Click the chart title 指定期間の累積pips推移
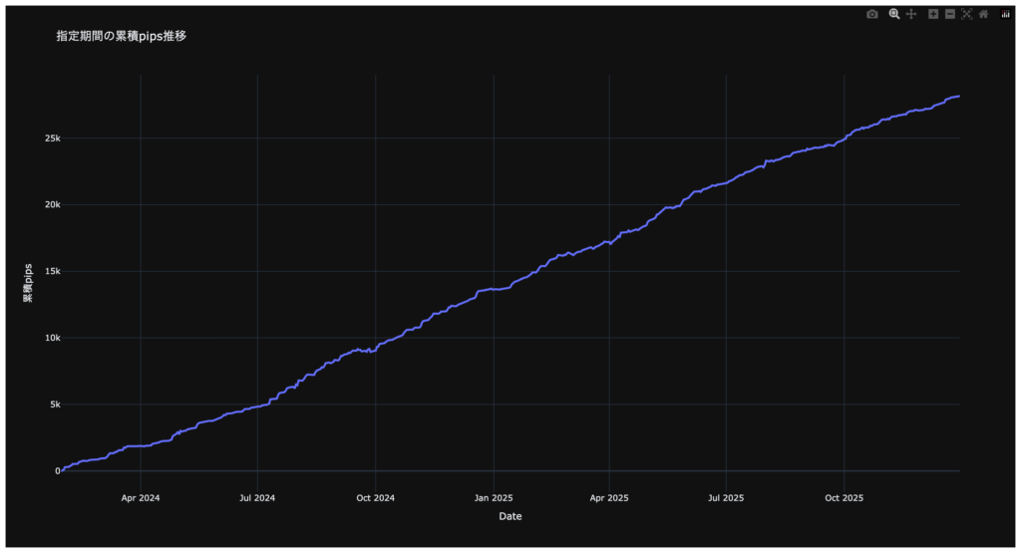The height and width of the screenshot is (553, 1021). (122, 36)
